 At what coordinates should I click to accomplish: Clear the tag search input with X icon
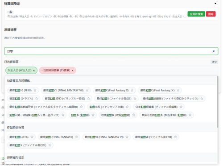point(214,51)
